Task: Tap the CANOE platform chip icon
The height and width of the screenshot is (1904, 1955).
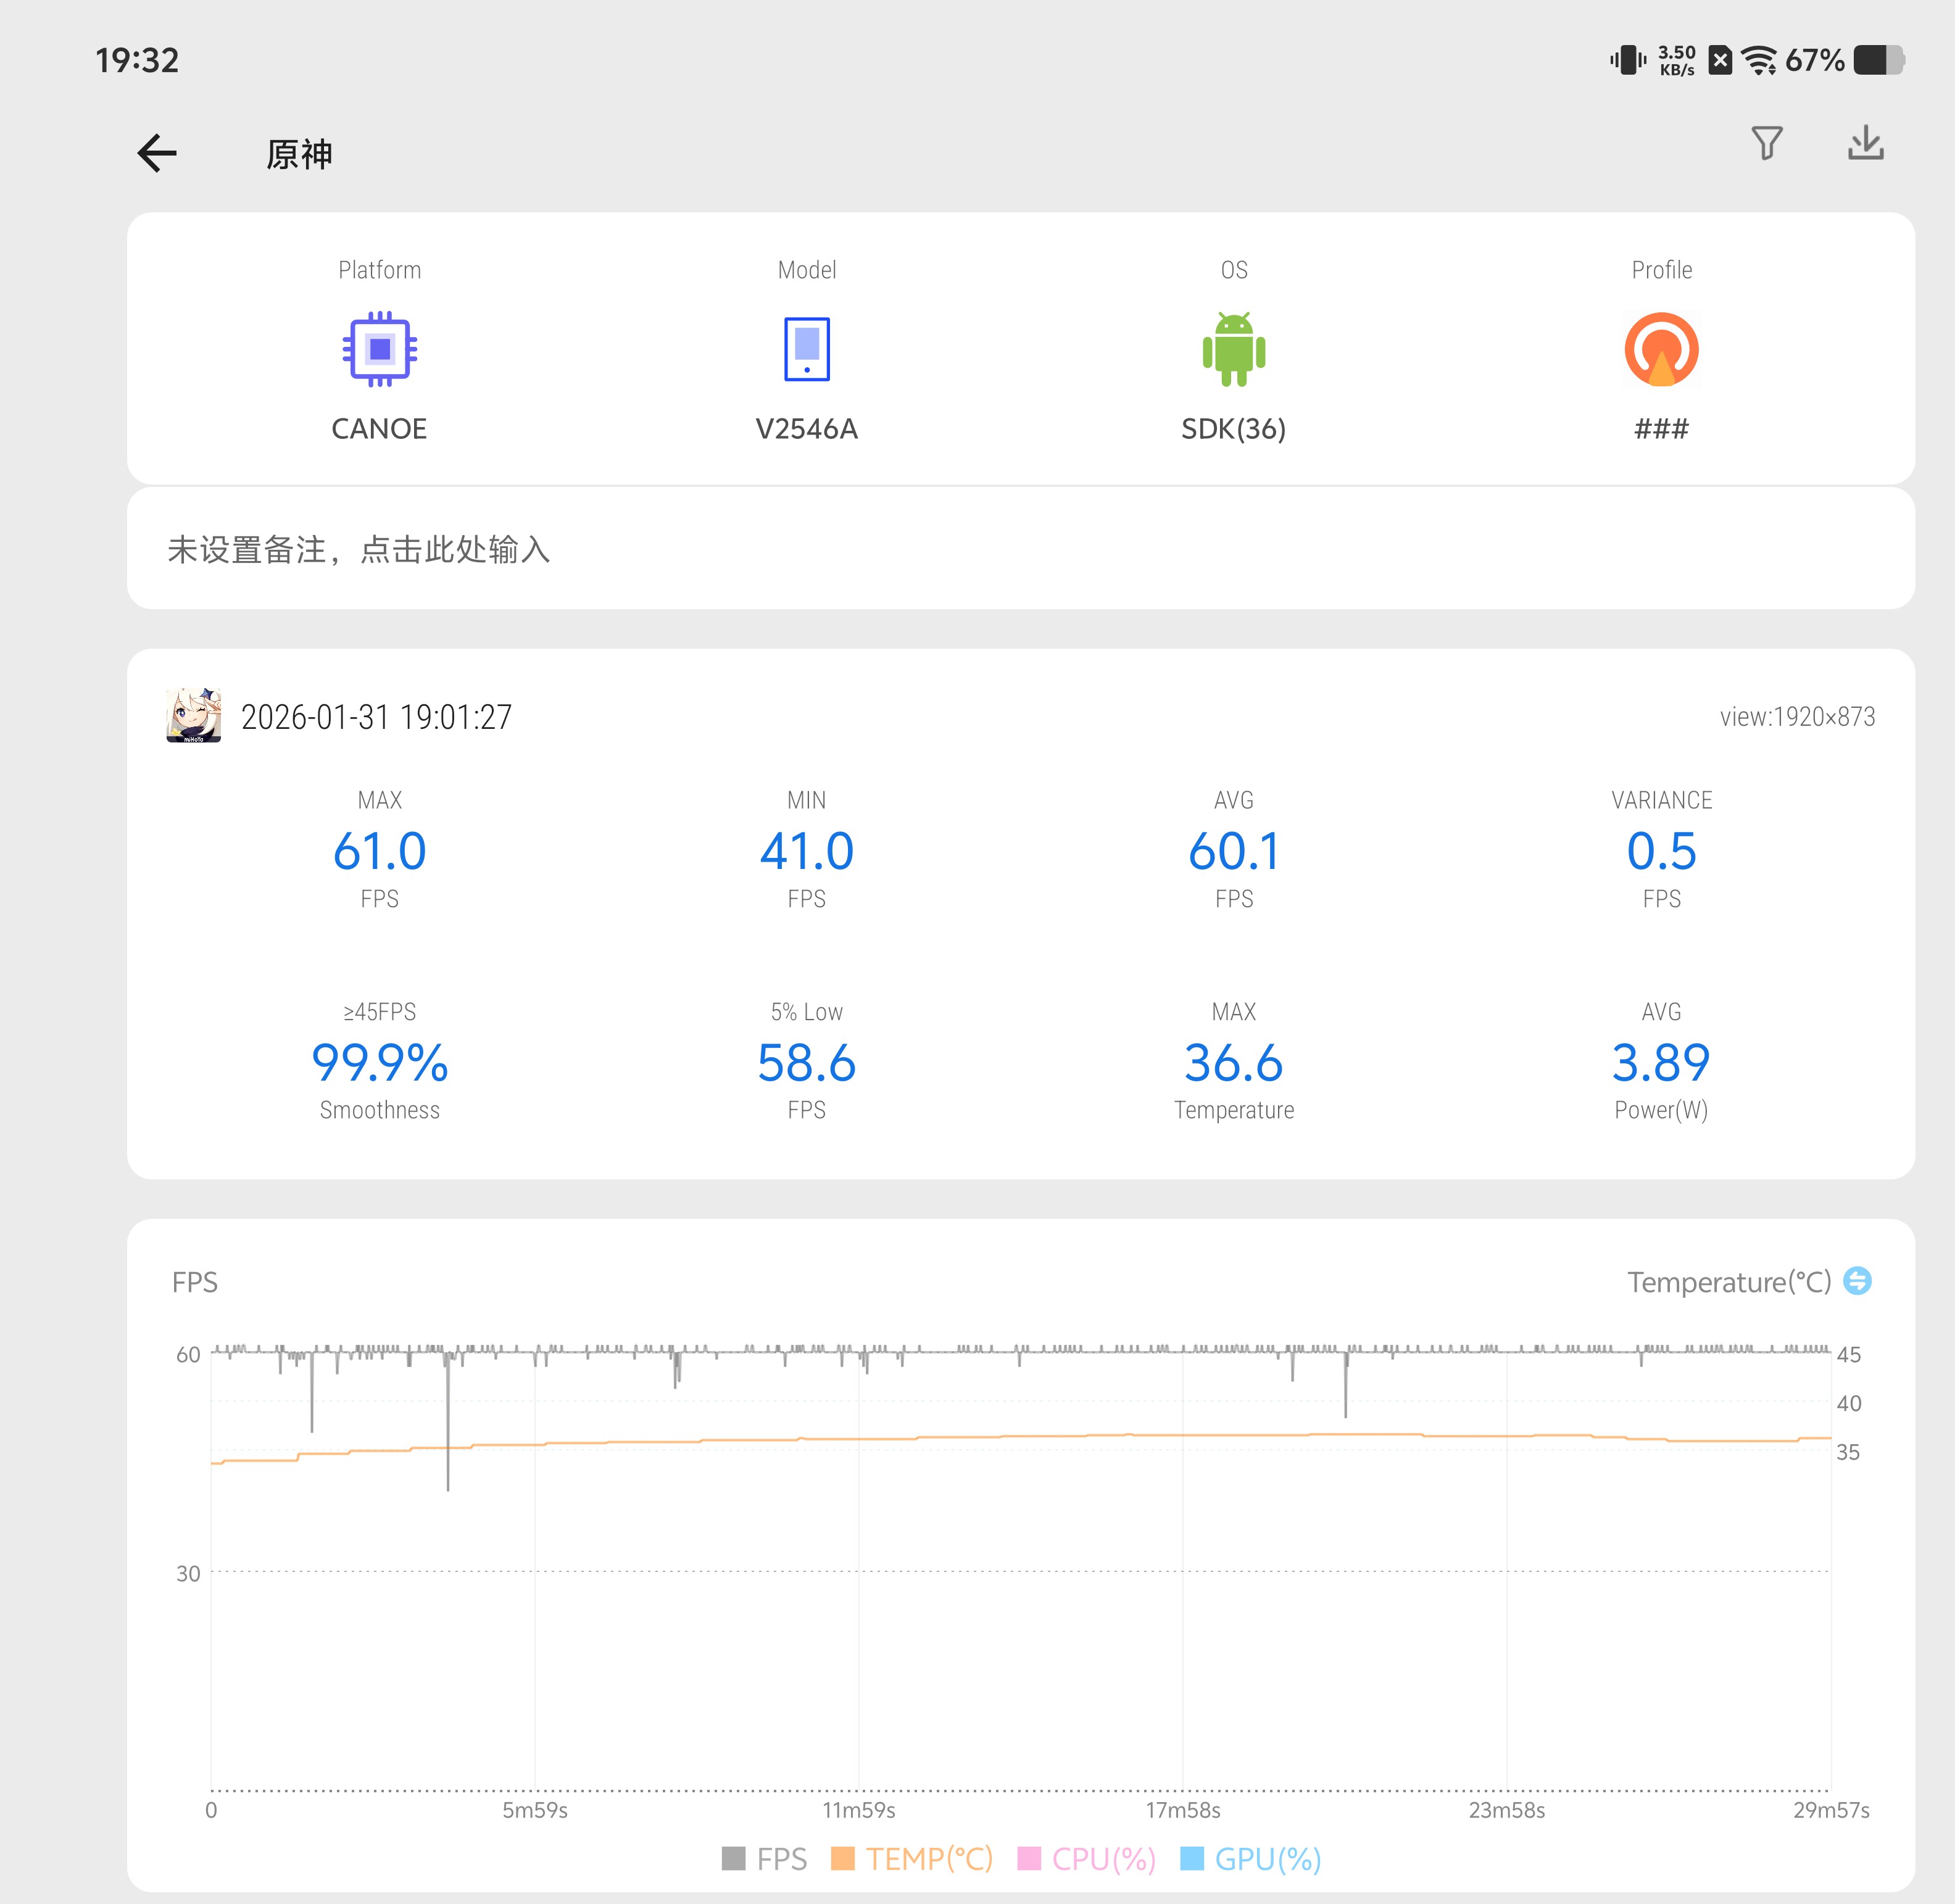Action: click(379, 349)
